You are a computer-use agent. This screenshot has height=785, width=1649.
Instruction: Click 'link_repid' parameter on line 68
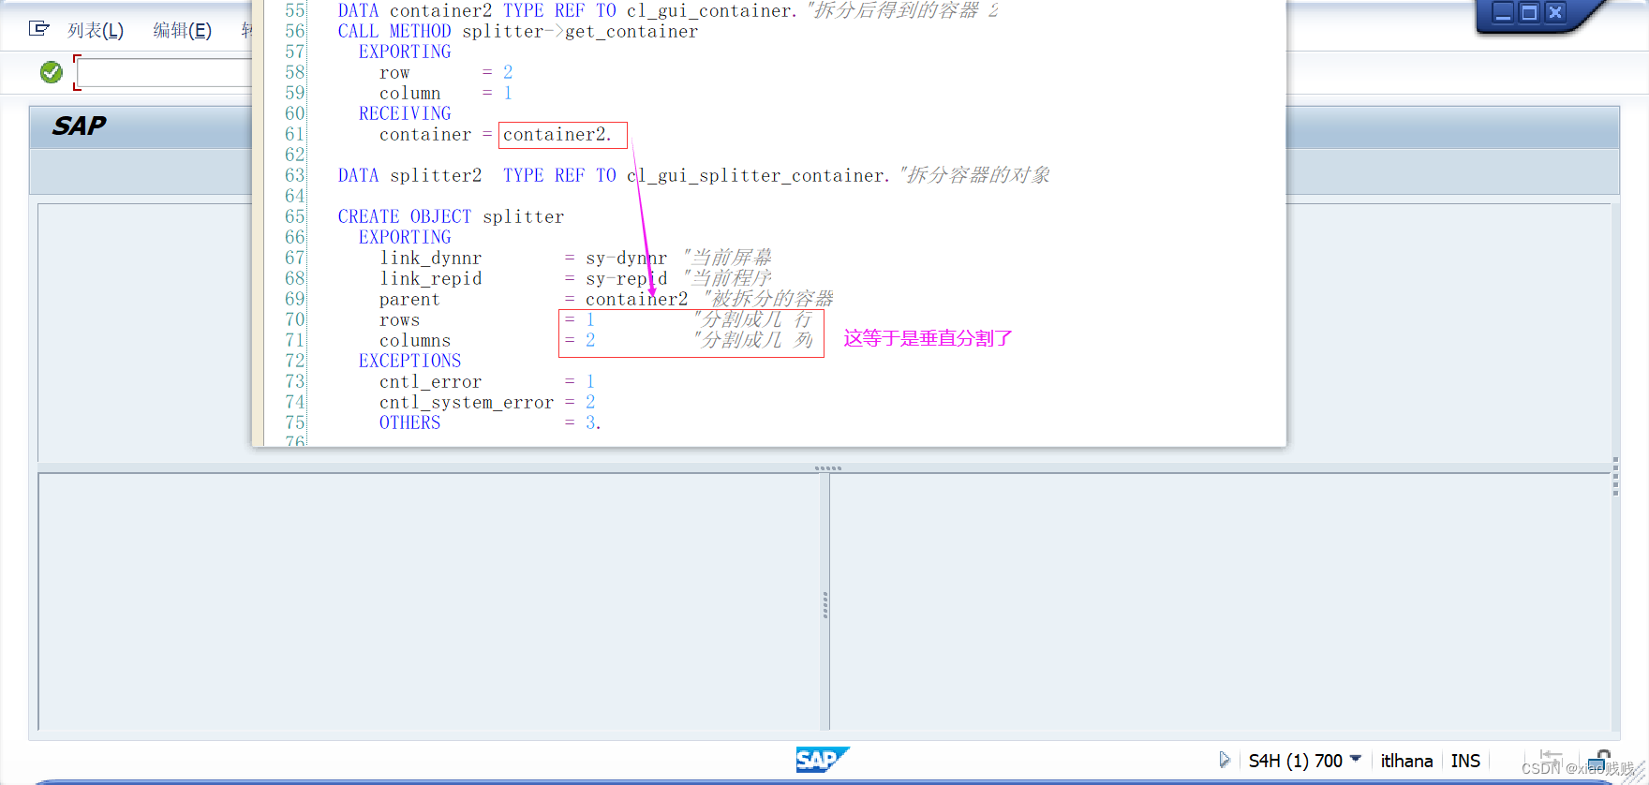(x=431, y=278)
